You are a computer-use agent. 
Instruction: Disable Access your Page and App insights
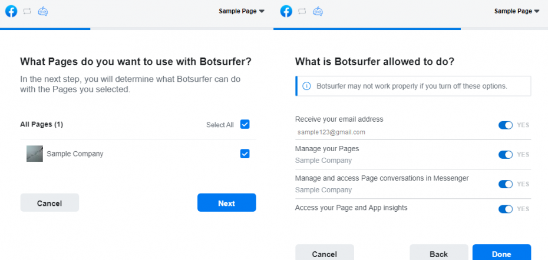point(506,209)
